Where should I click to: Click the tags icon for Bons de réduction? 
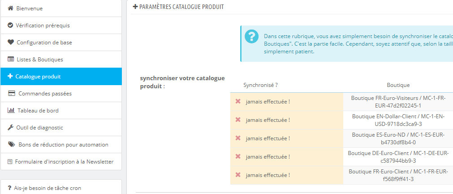click(x=12, y=144)
